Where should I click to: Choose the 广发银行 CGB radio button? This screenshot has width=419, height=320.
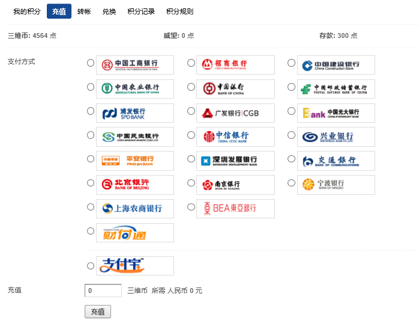coord(191,111)
